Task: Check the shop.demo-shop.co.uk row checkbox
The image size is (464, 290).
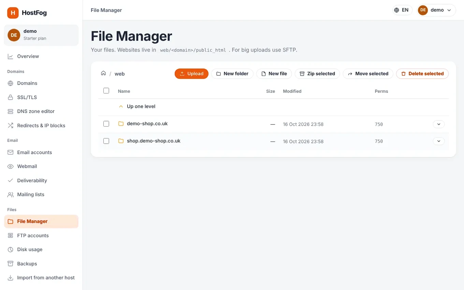Action: click(x=106, y=141)
